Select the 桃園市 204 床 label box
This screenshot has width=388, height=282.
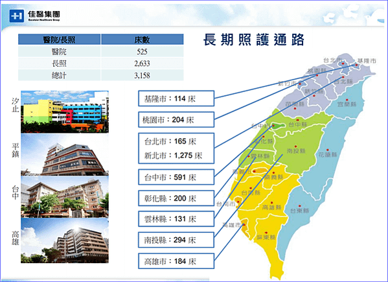[x=176, y=119]
